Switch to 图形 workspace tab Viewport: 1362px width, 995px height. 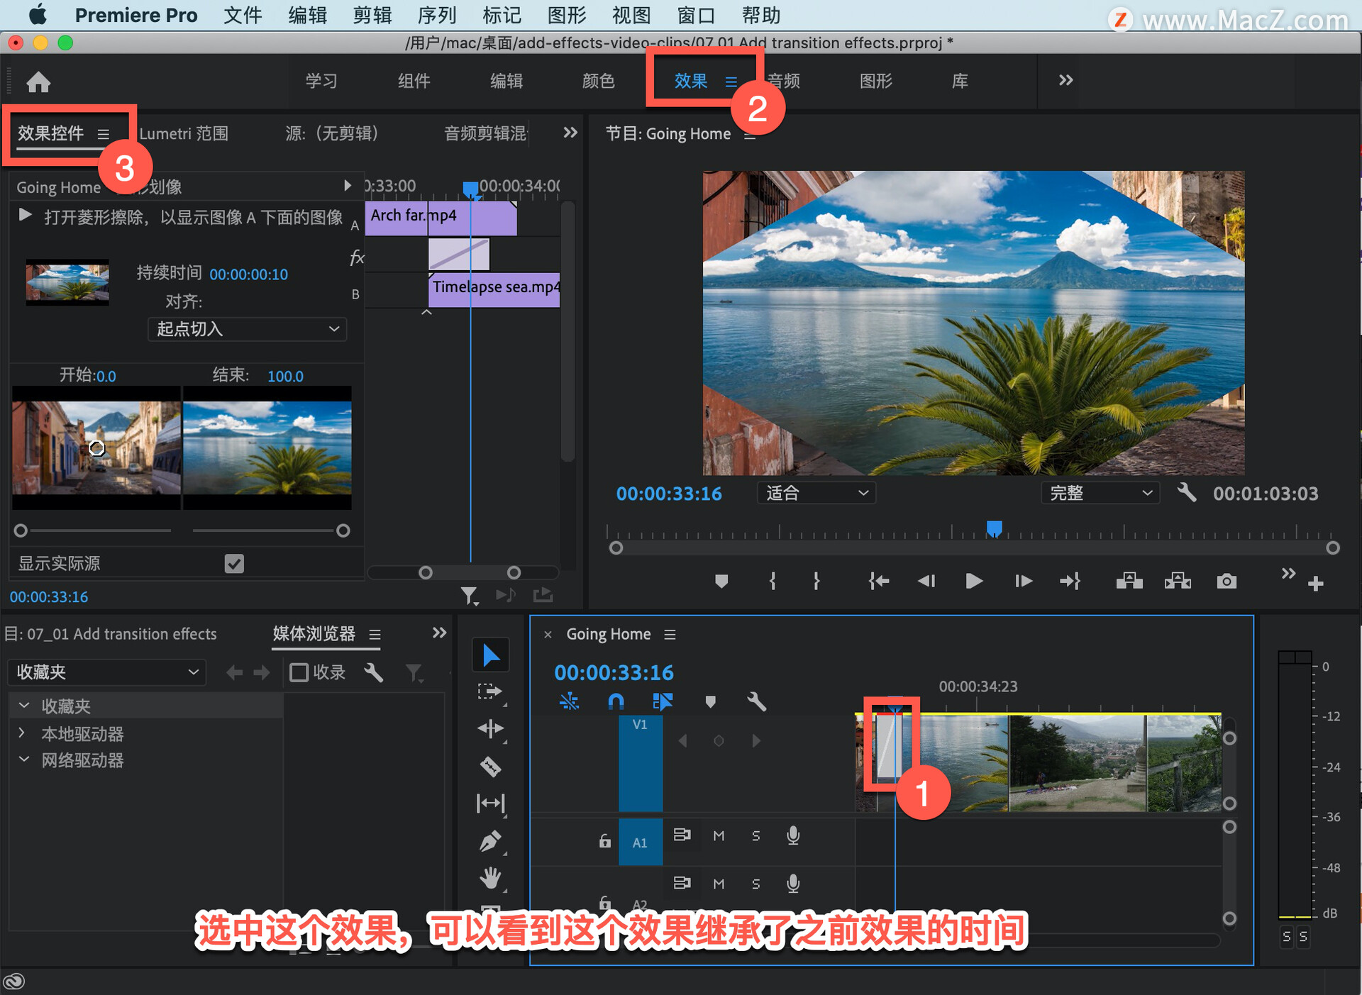tap(876, 81)
